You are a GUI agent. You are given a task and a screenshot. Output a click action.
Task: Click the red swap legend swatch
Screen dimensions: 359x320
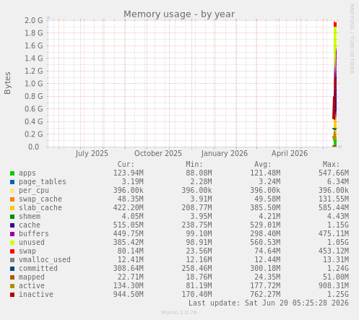click(12, 251)
